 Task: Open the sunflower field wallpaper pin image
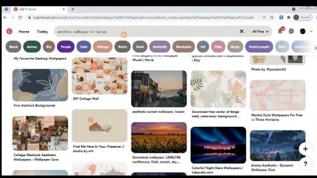point(159,137)
